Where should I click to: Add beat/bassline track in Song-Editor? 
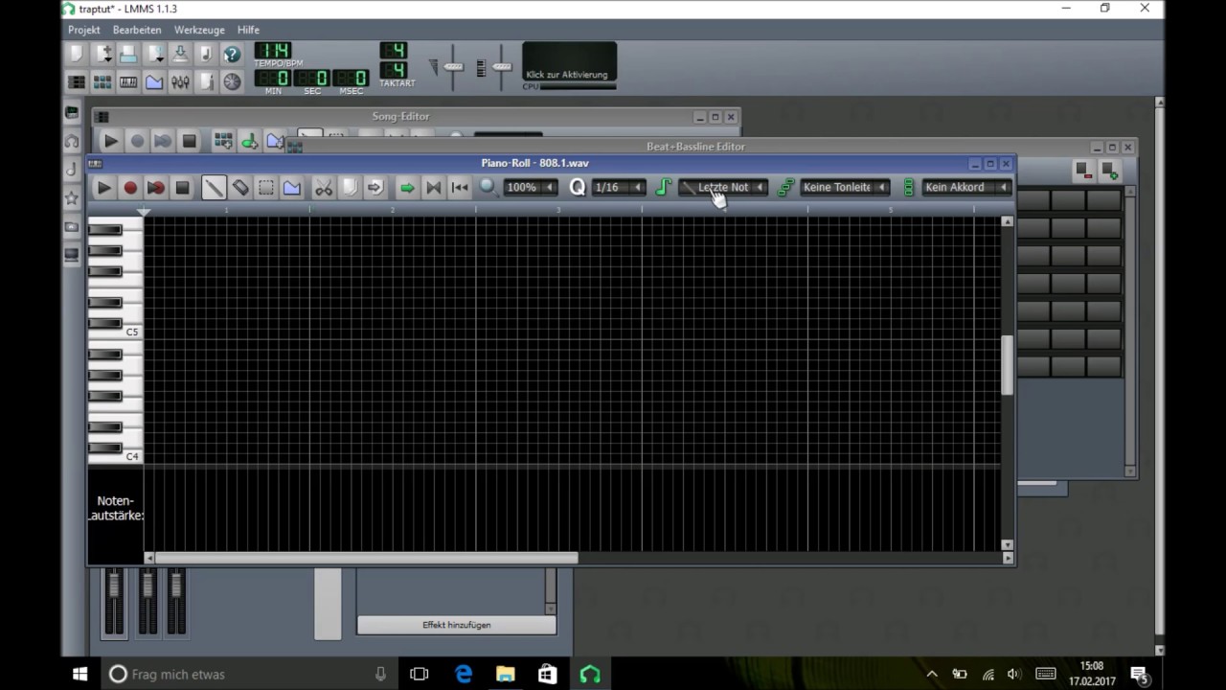pos(223,141)
